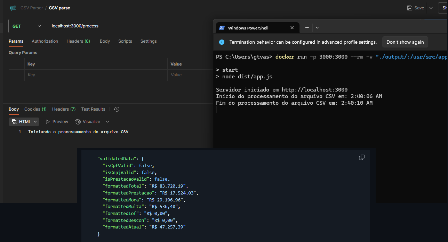Image resolution: width=448 pixels, height=242 pixels.
Task: Click the Query Params heading
Action: [23, 53]
